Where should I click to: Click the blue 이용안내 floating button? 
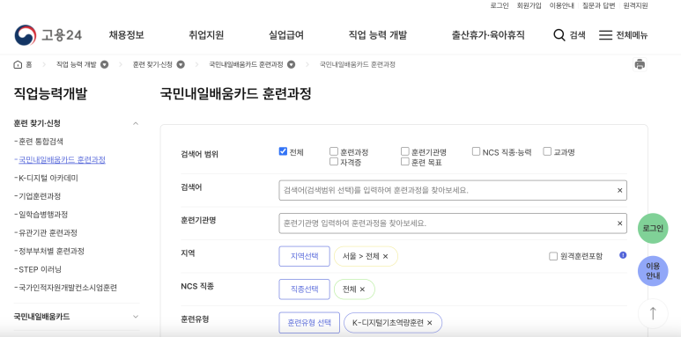[x=653, y=271]
